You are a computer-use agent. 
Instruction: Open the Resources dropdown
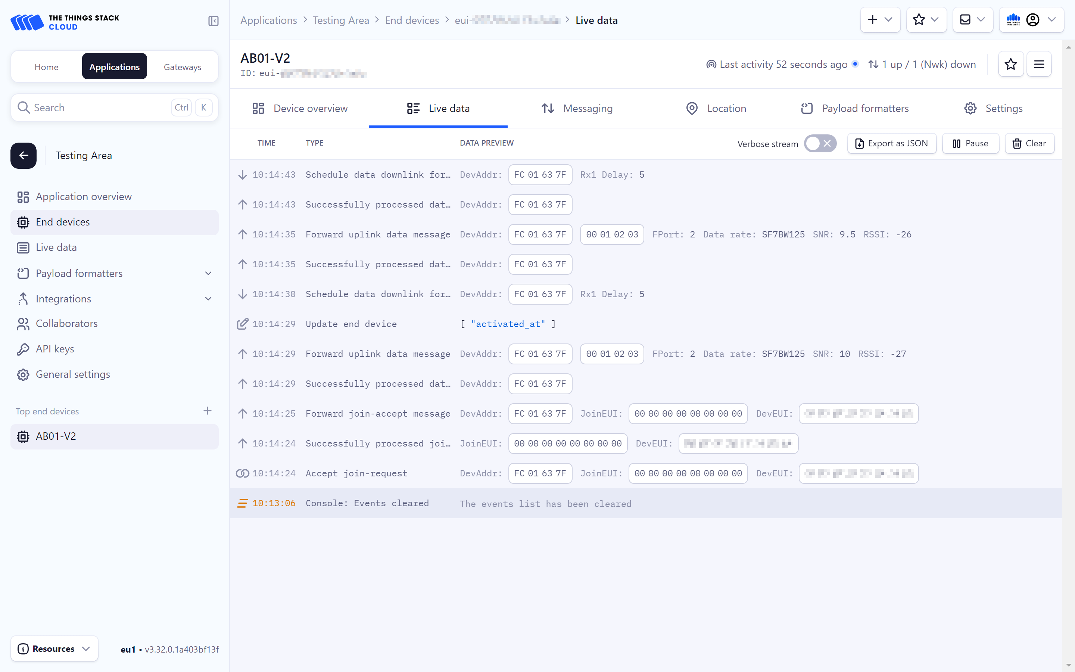[54, 648]
